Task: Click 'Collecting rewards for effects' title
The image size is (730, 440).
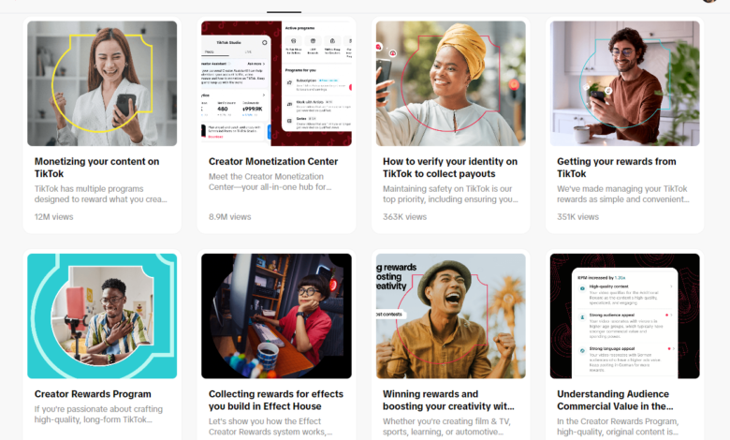Action: 275,400
